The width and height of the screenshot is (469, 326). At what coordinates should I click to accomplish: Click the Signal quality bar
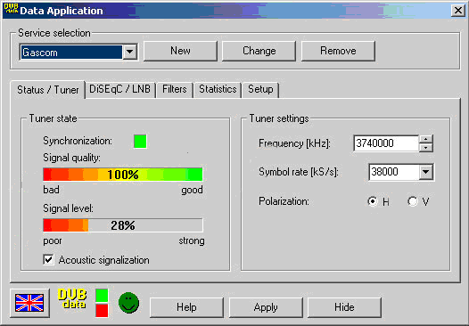(123, 175)
